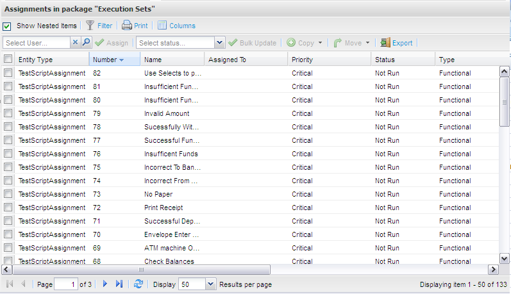Click the Entity Type column header
This screenshot has height=294, width=511.
[x=36, y=60]
